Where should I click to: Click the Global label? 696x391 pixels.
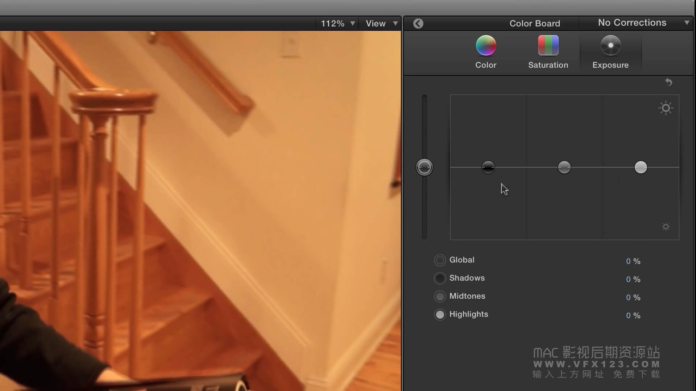(x=462, y=260)
